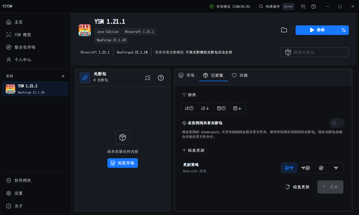Toggle 在实例间共享光影包 switch

click(x=337, y=123)
